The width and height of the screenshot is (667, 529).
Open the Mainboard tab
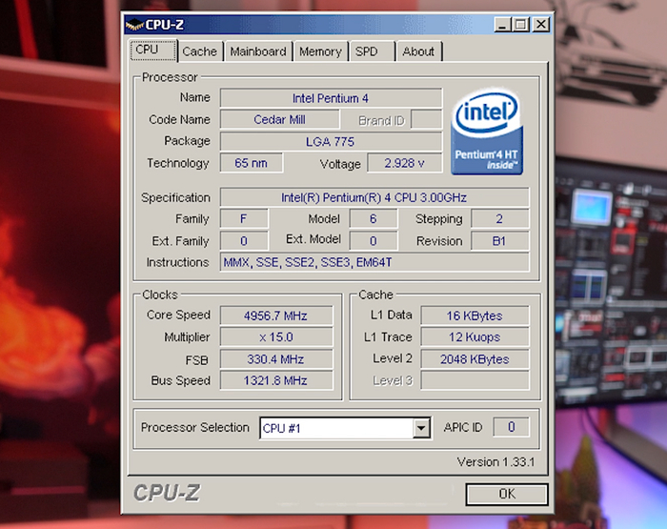pyautogui.click(x=258, y=51)
